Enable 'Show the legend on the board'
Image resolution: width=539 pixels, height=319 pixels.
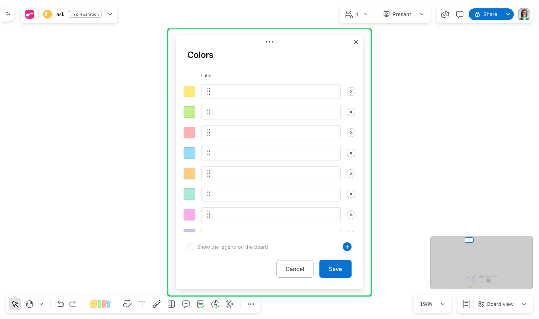tap(191, 247)
